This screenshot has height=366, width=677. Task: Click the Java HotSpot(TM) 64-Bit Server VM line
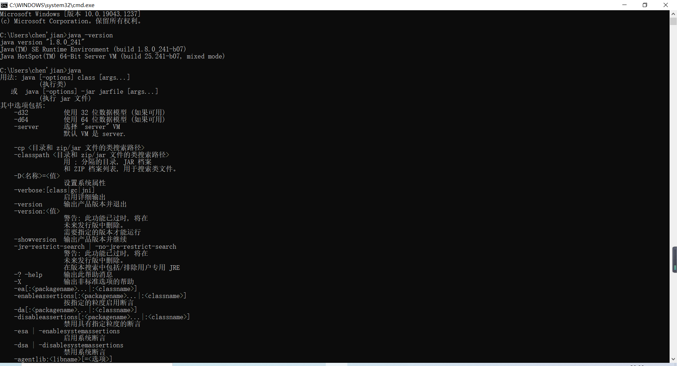pyautogui.click(x=112, y=56)
